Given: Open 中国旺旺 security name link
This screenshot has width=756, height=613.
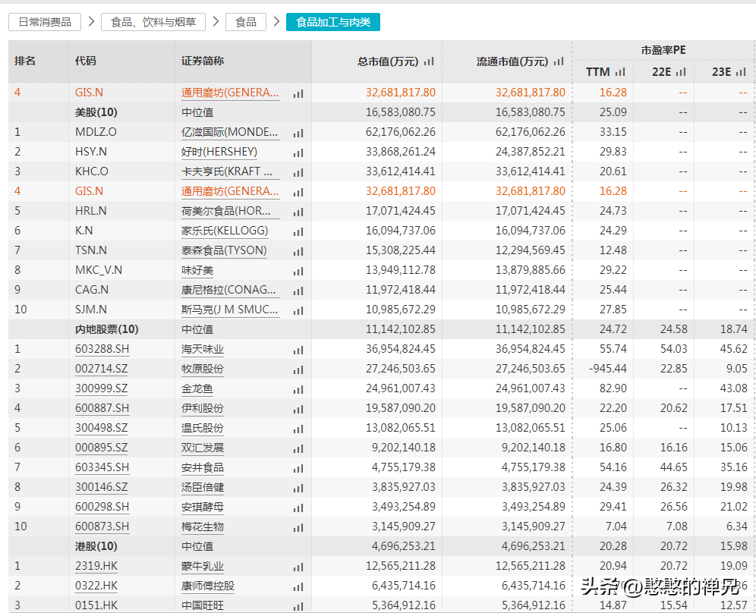Looking at the screenshot, I should (x=203, y=605).
